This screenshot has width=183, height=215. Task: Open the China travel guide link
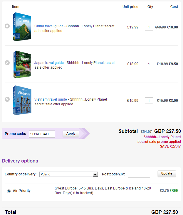tap(49, 26)
